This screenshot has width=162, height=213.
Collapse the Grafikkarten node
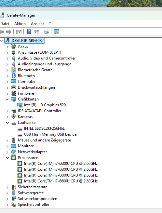pos(7,99)
